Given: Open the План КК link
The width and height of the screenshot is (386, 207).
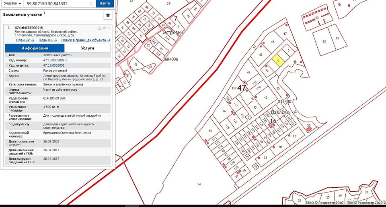Looking at the screenshot, I should click(x=47, y=40).
